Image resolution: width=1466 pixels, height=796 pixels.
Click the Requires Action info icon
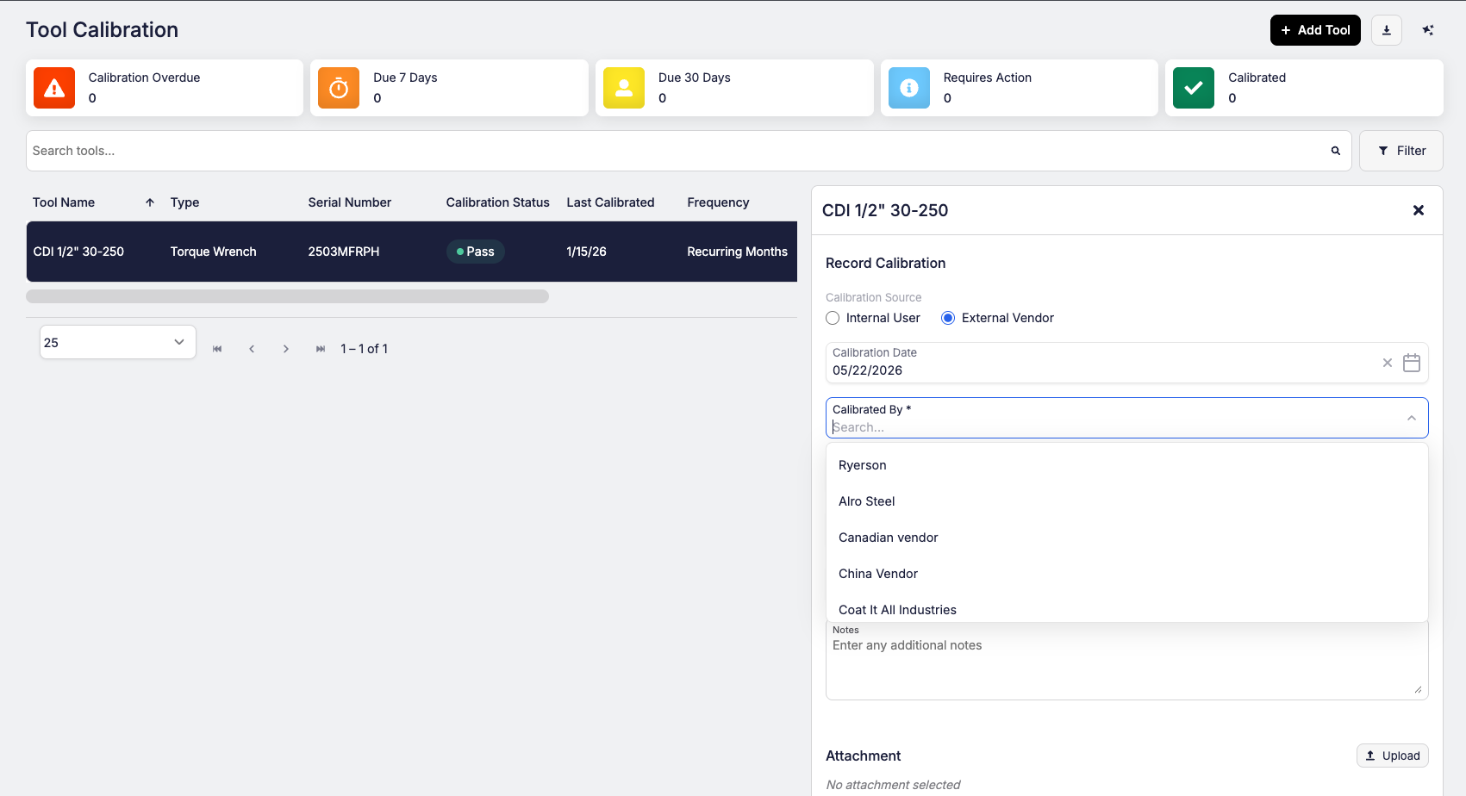909,88
